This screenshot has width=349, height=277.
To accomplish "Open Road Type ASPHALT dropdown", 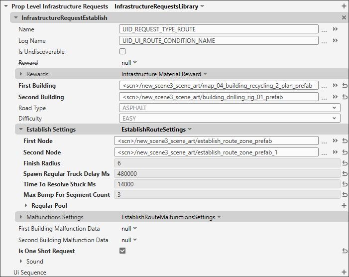I will 230,108.
